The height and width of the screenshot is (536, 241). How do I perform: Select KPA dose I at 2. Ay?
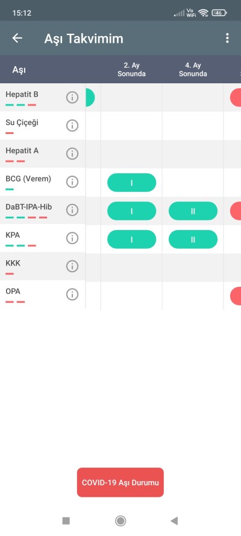click(132, 239)
